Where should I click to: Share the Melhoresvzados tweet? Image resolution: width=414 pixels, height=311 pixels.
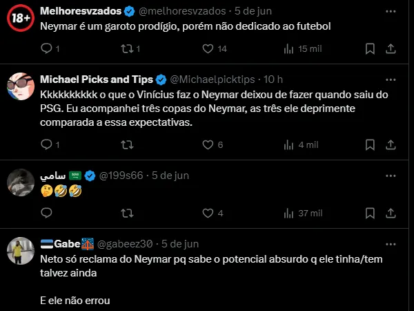click(x=390, y=49)
